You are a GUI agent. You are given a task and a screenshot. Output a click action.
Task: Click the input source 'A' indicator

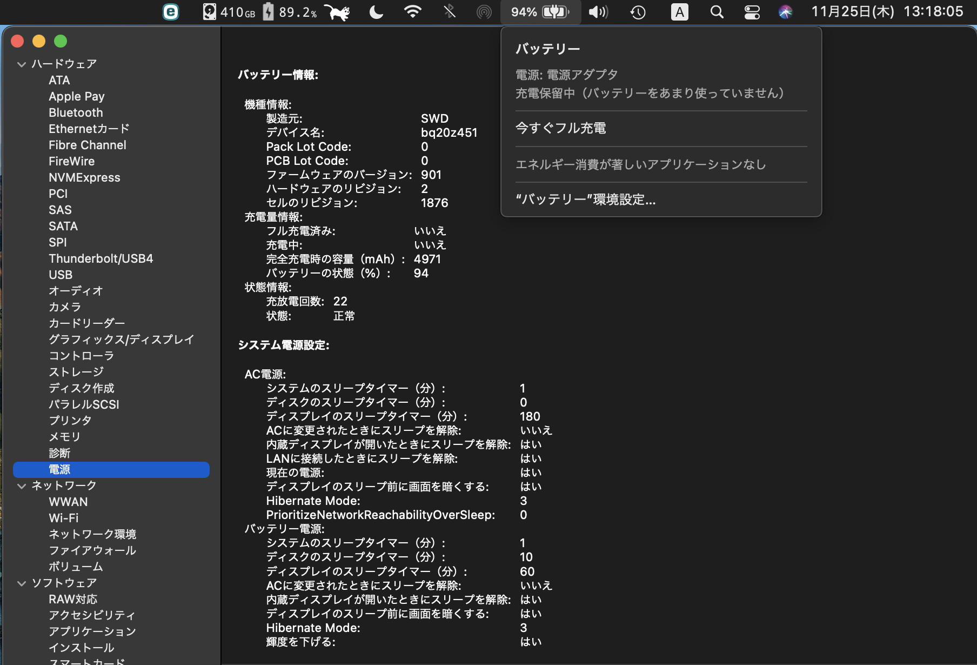click(x=679, y=12)
